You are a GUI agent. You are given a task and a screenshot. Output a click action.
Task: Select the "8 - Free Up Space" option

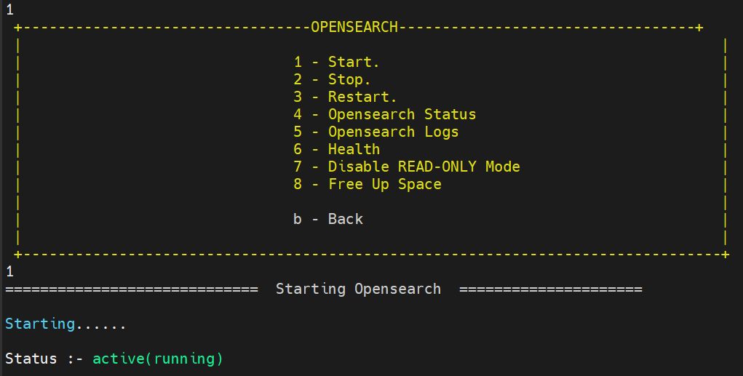coord(367,184)
